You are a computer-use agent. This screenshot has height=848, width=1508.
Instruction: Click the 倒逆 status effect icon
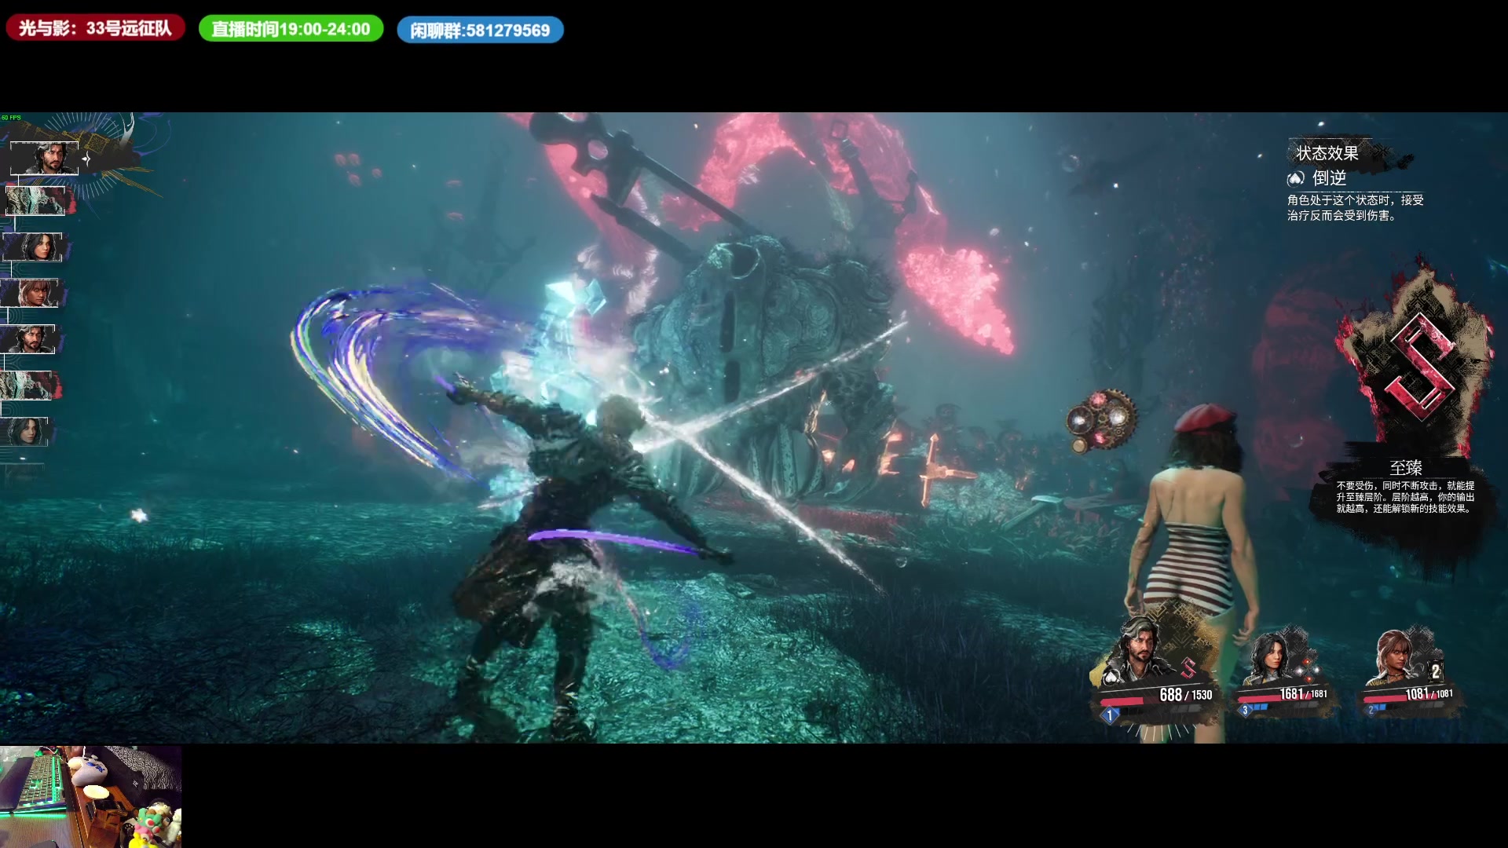(1296, 178)
